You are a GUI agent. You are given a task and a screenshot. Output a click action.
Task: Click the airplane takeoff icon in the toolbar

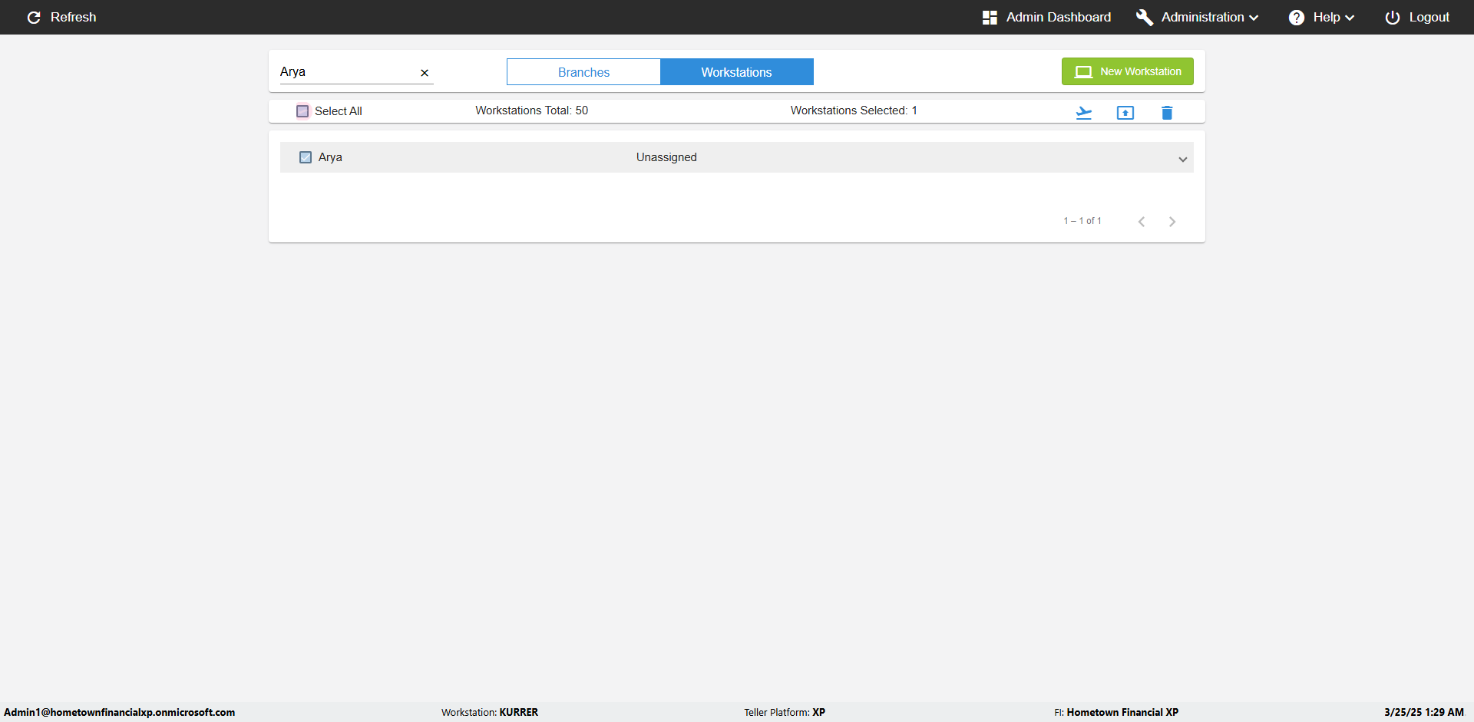[1083, 113]
